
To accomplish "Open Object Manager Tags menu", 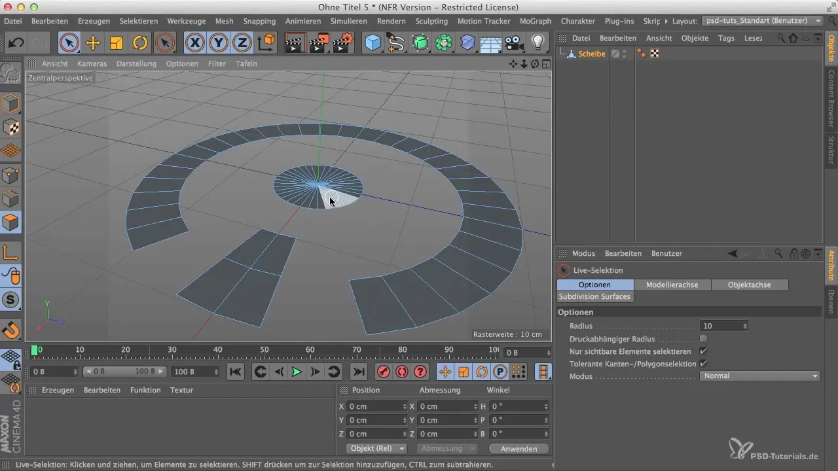I will [x=726, y=38].
